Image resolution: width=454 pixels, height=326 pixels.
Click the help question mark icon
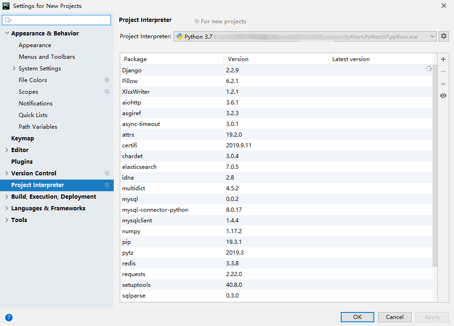9,317
